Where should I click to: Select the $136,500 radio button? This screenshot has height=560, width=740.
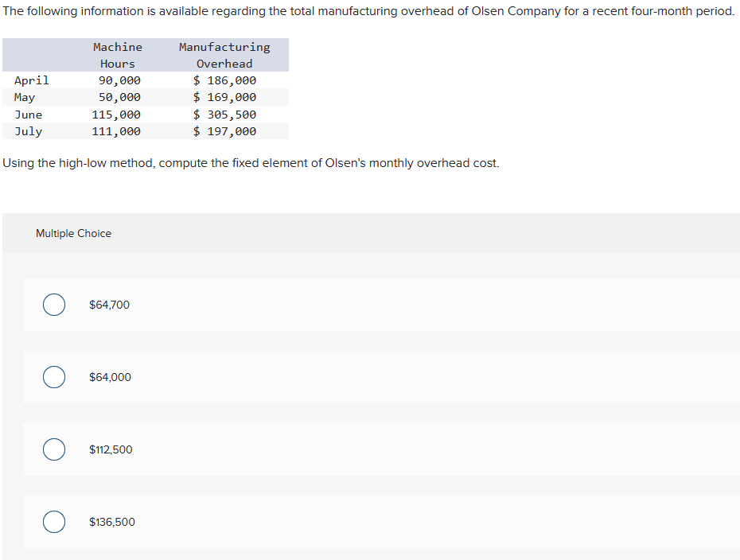(53, 522)
